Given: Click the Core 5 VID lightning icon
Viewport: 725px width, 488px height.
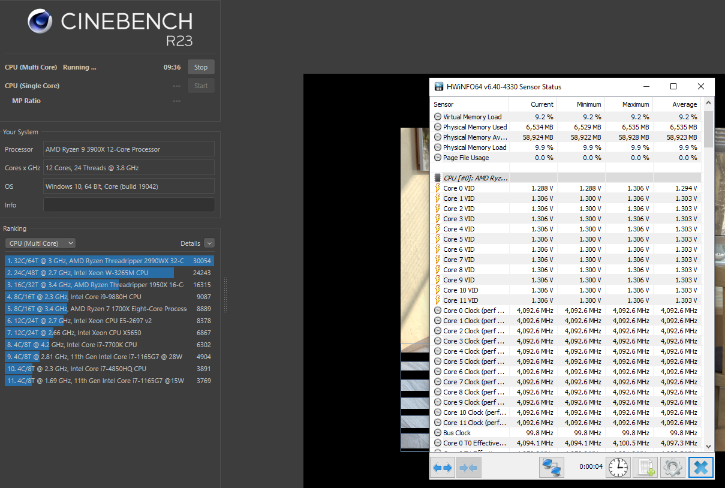Looking at the screenshot, I should pyautogui.click(x=438, y=239).
